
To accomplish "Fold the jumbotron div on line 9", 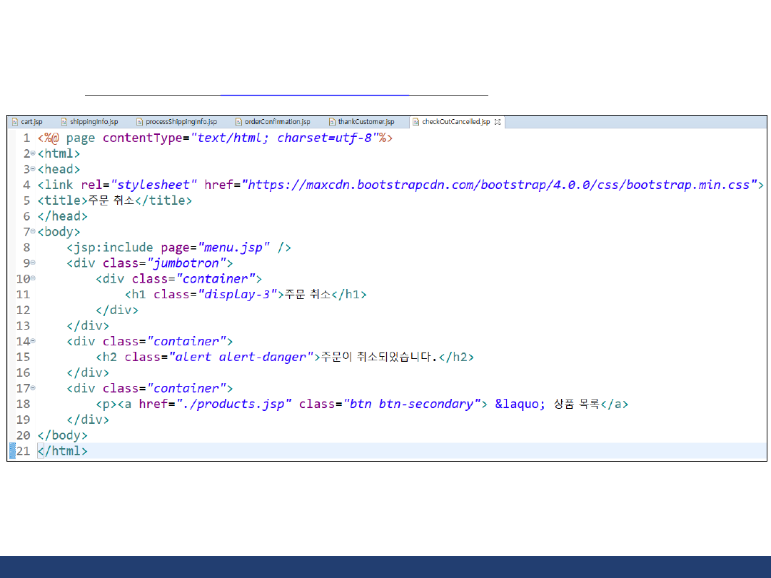I will click(33, 264).
